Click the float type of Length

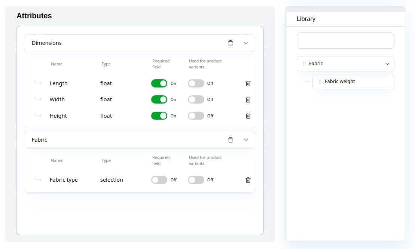(x=106, y=83)
